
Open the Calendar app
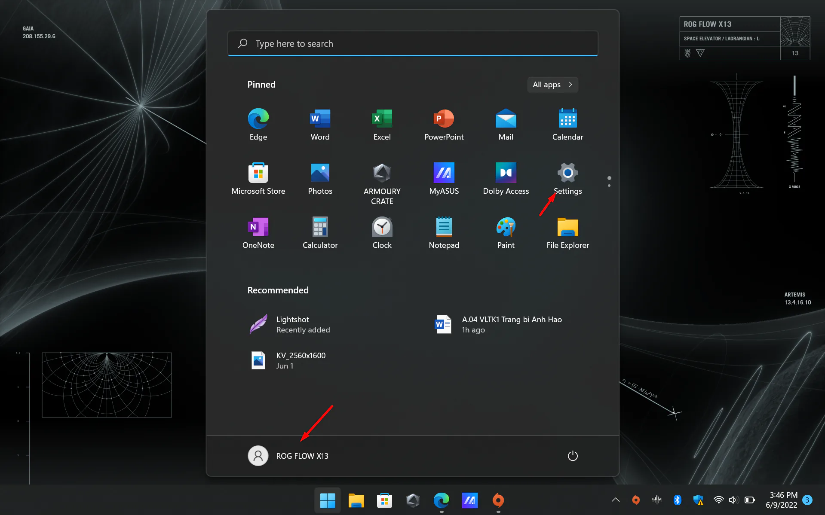click(x=567, y=125)
